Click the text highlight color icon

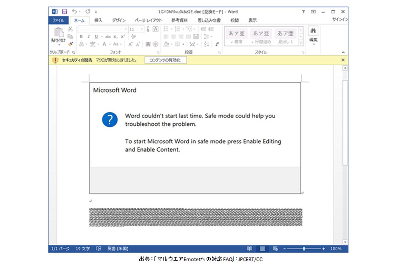pyautogui.click(x=92, y=44)
